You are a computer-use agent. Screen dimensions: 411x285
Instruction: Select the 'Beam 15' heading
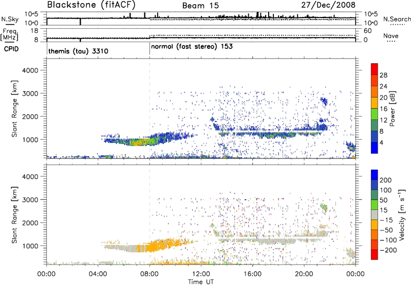click(x=200, y=6)
